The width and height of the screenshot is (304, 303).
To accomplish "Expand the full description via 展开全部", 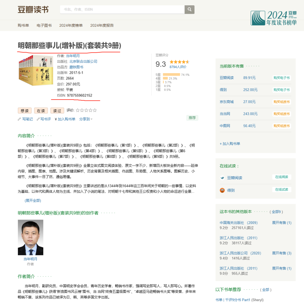I will tap(33, 200).
